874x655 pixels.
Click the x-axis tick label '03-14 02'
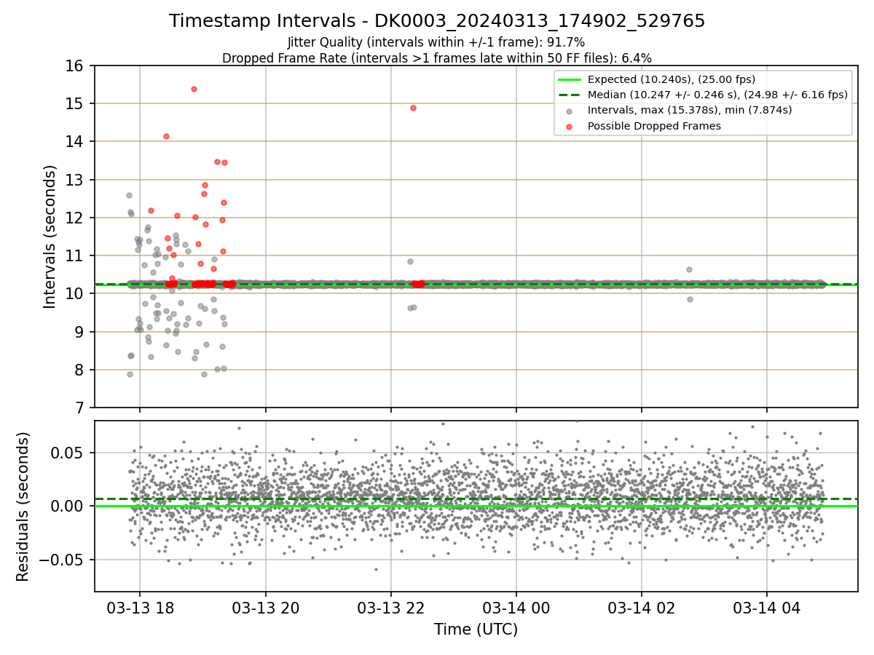tap(641, 607)
